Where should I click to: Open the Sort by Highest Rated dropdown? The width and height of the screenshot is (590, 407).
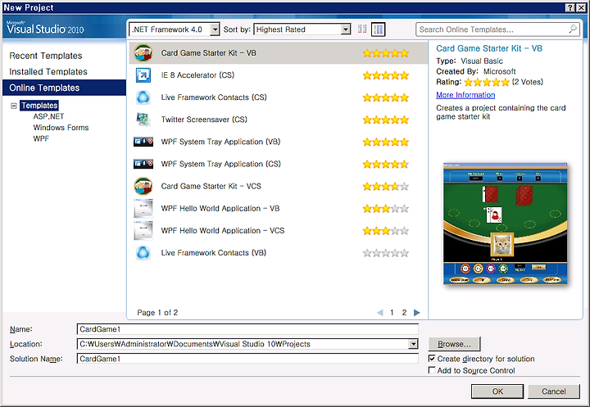(x=346, y=29)
